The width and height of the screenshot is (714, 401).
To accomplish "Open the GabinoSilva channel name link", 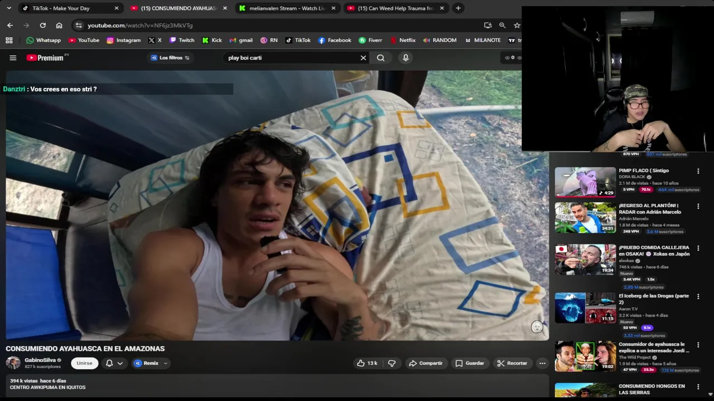I will (x=40, y=360).
